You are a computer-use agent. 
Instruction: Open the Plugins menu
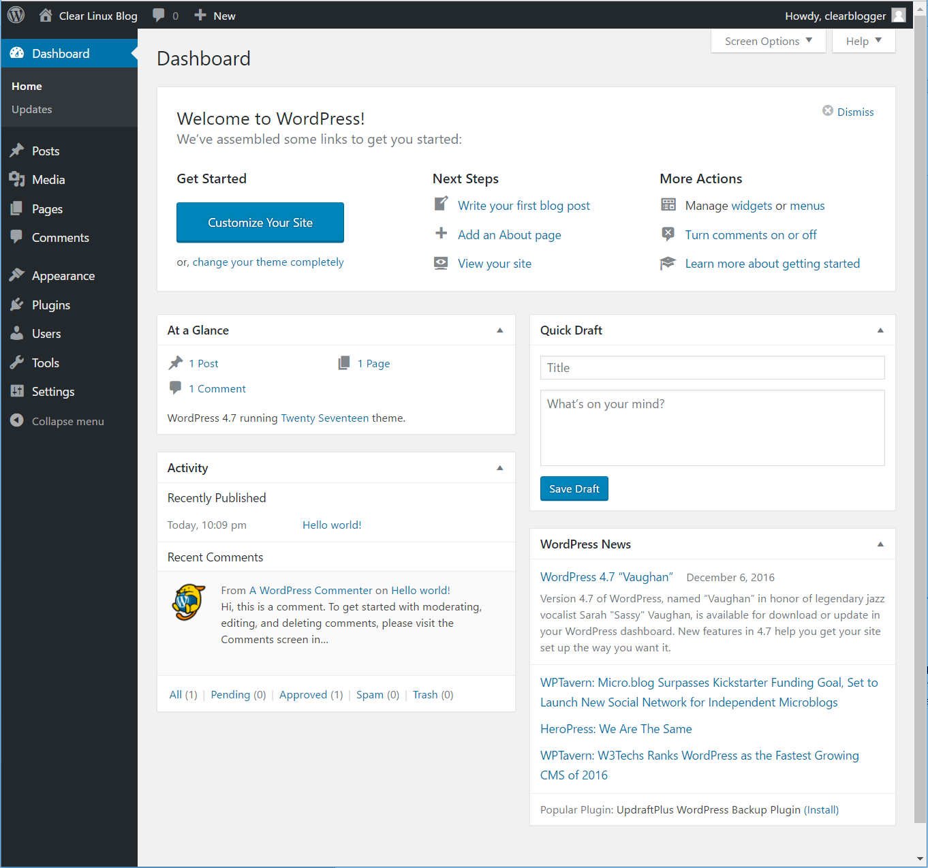point(51,305)
